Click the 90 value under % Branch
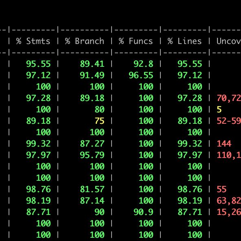The image size is (241, 241). coord(99,212)
